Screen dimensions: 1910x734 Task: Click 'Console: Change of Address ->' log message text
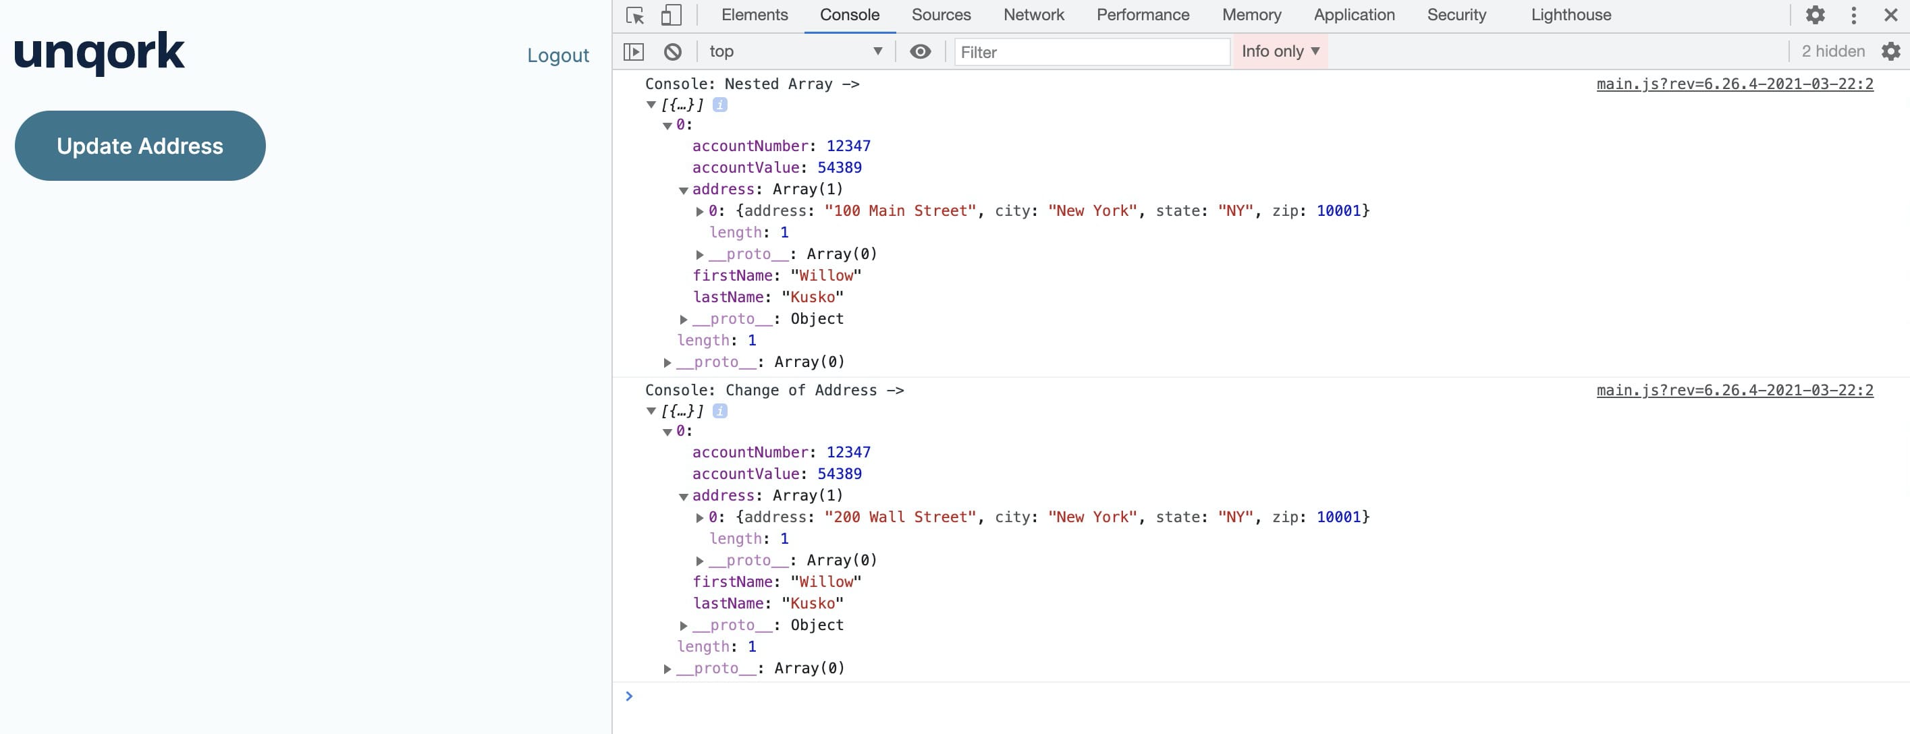tap(774, 390)
